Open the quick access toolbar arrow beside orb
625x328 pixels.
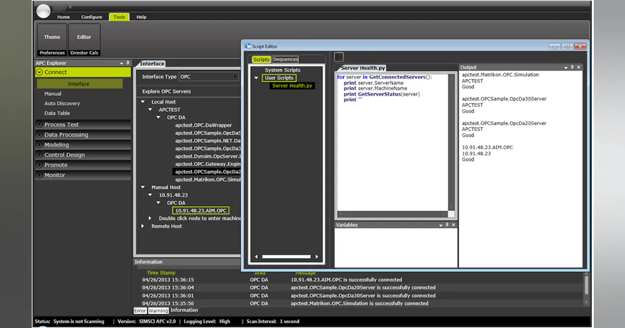pos(70,7)
